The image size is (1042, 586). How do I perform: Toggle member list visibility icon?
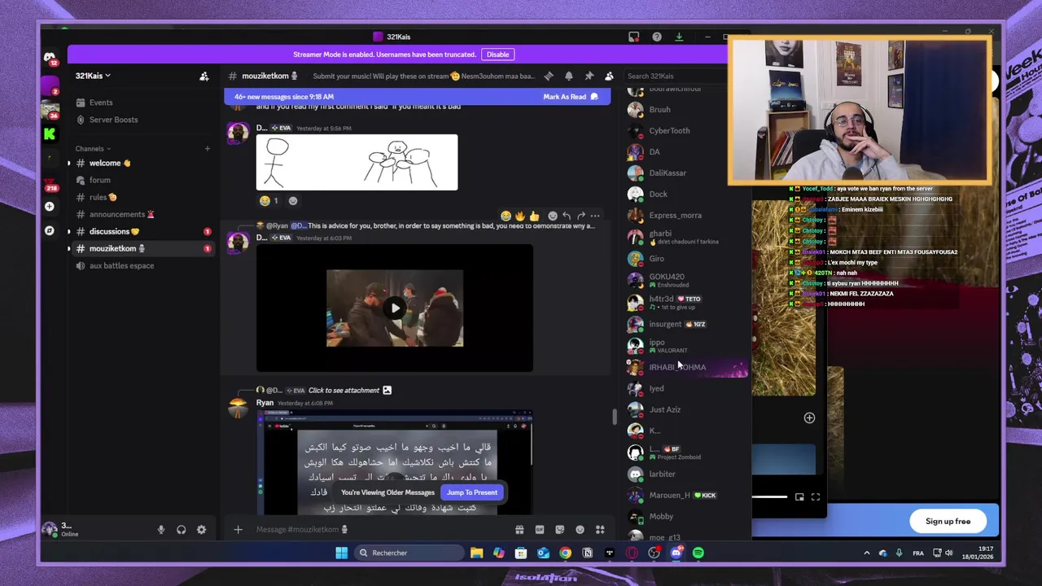point(609,76)
